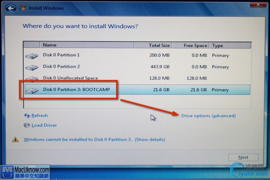The height and width of the screenshot is (180, 270).
Task: Click the 128.0 MB free space cell
Action: (x=197, y=78)
